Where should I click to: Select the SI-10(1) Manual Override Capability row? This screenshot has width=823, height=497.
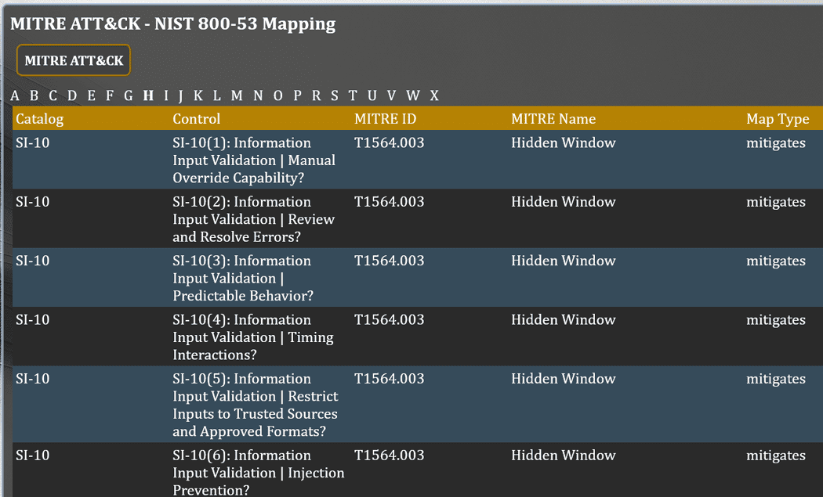click(254, 160)
